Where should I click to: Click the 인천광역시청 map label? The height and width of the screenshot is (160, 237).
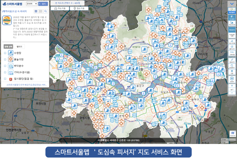tap(14, 130)
